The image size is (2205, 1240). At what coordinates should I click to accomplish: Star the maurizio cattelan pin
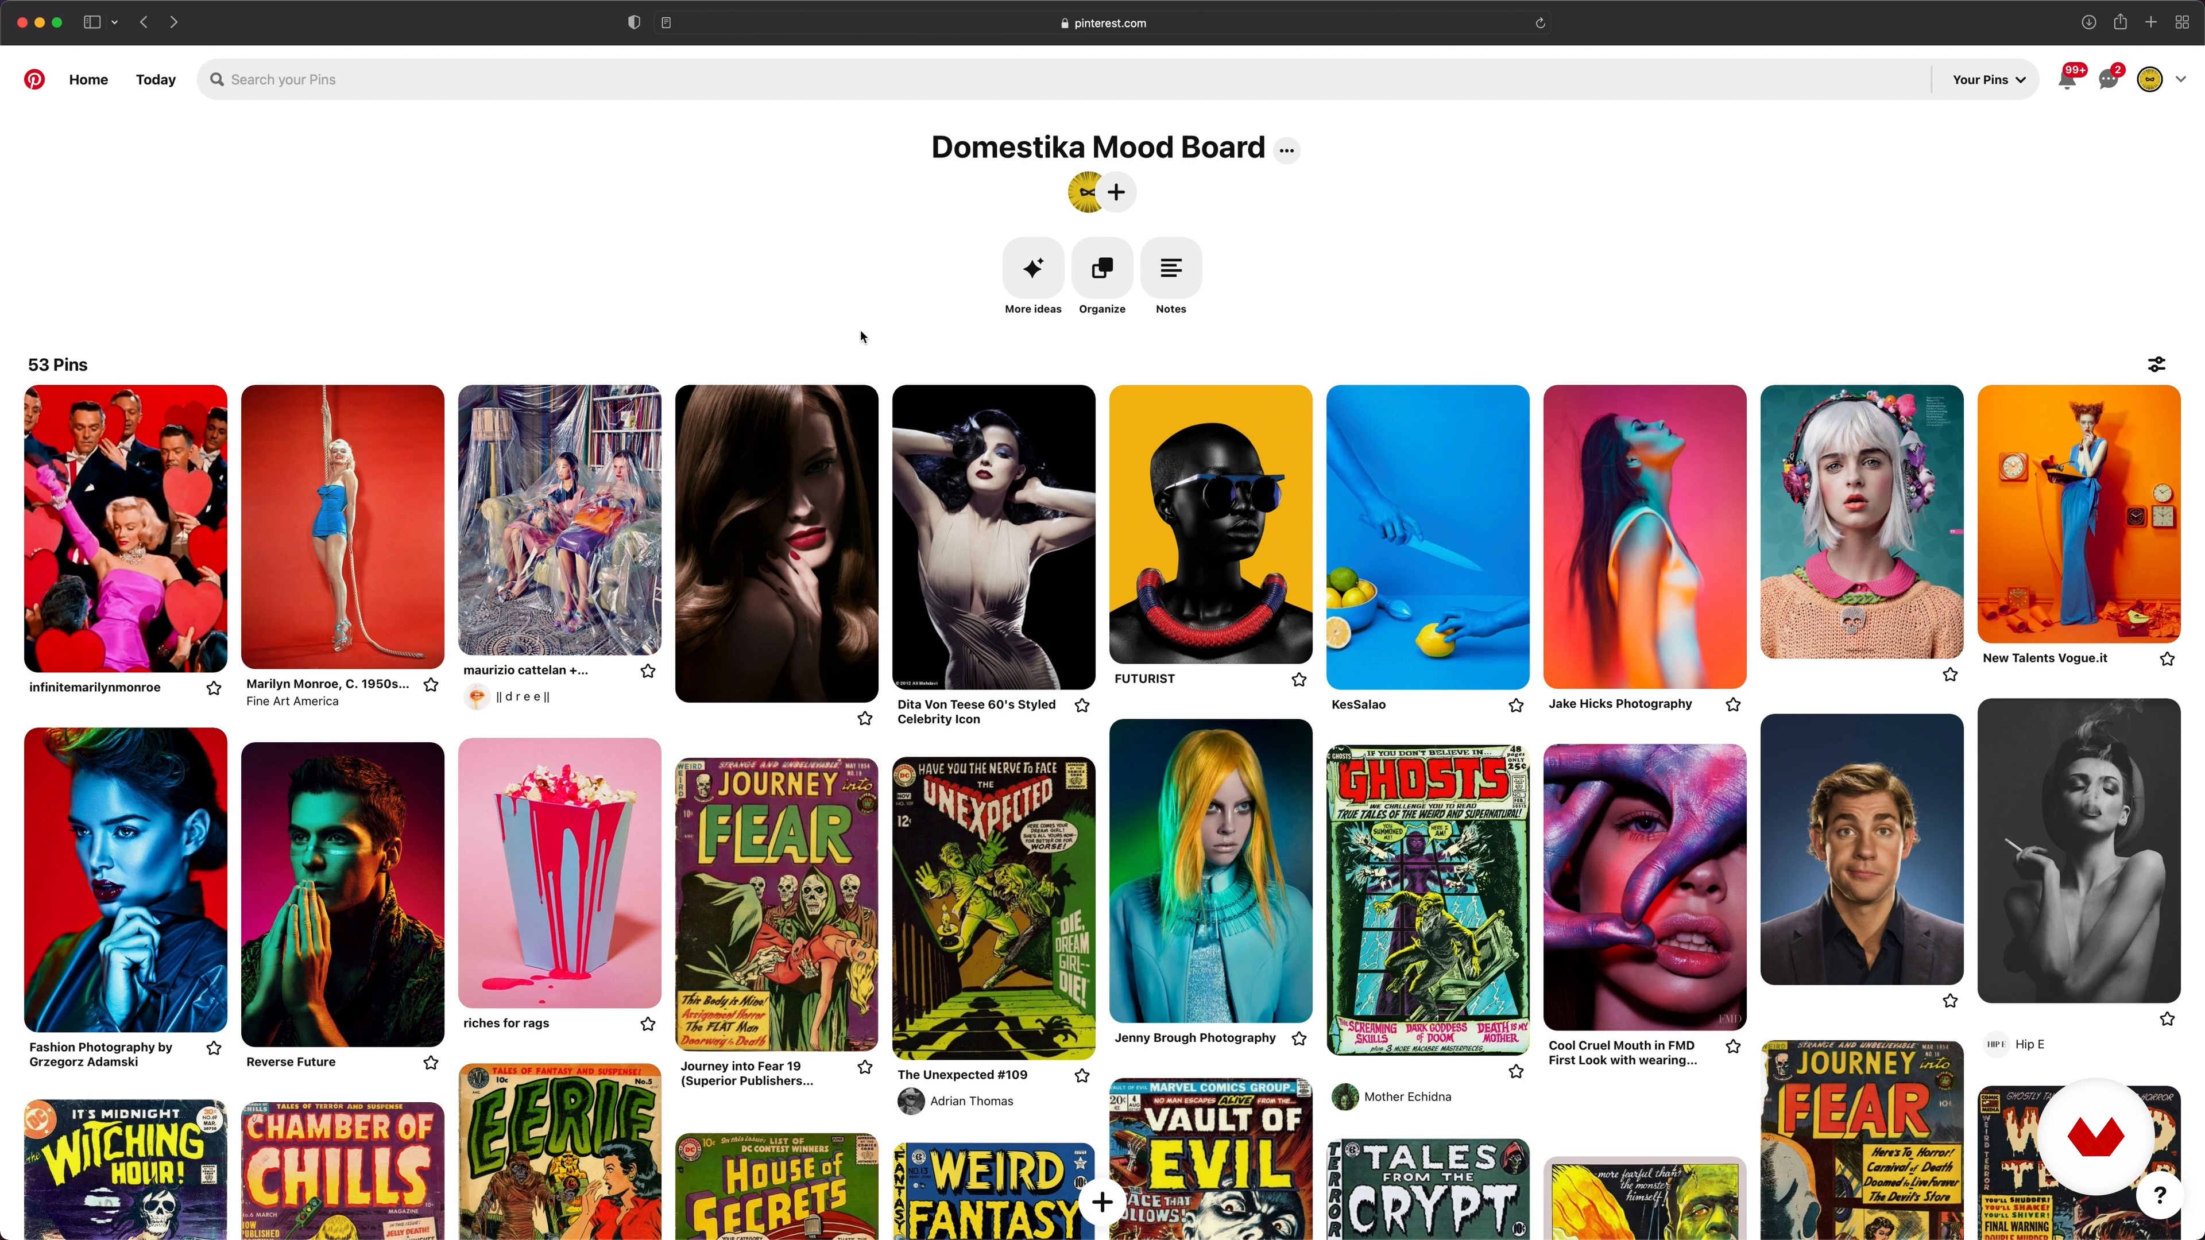(x=648, y=671)
